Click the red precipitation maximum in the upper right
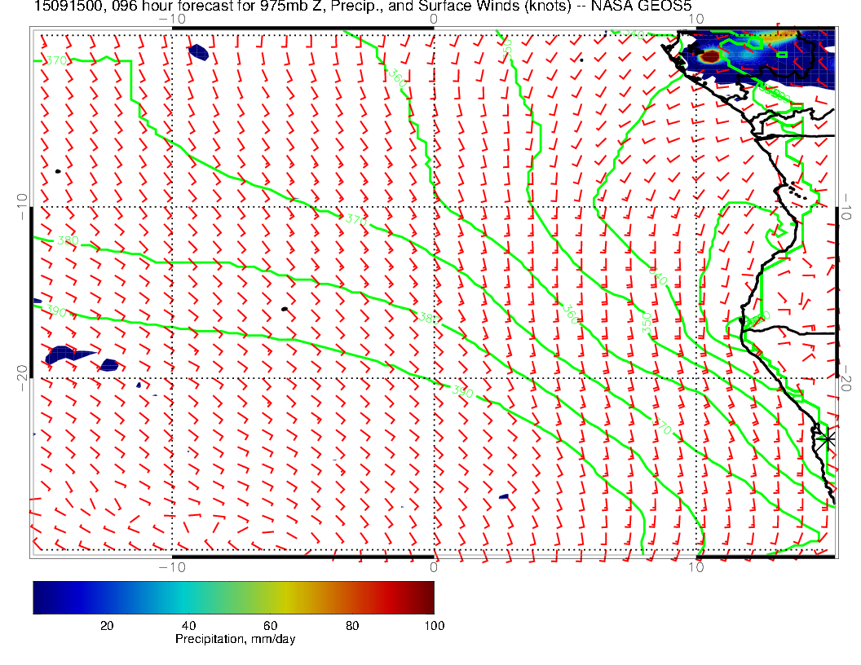This screenshot has width=861, height=665. pyautogui.click(x=711, y=56)
